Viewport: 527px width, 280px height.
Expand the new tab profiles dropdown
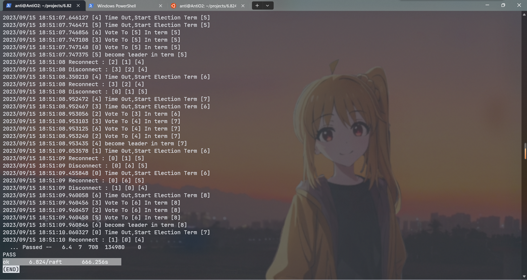268,5
